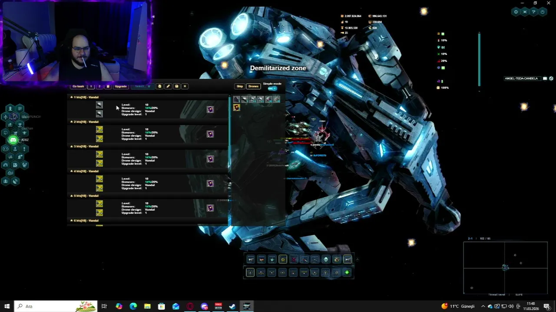
Task: Click the orange eye hotbar slot
Action: click(x=337, y=260)
